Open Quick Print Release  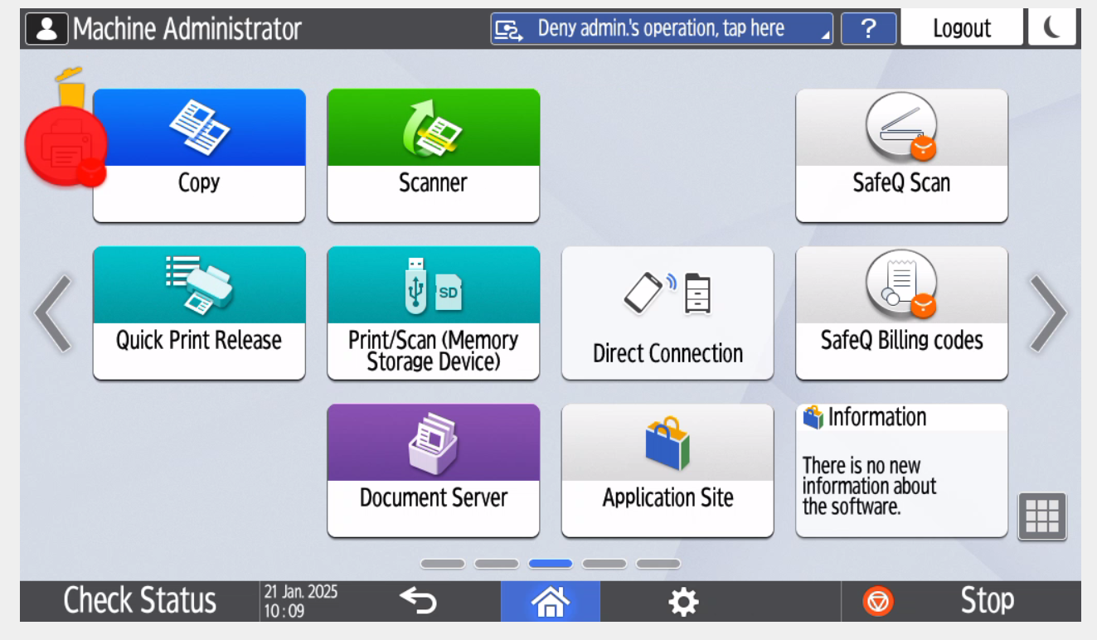click(199, 313)
